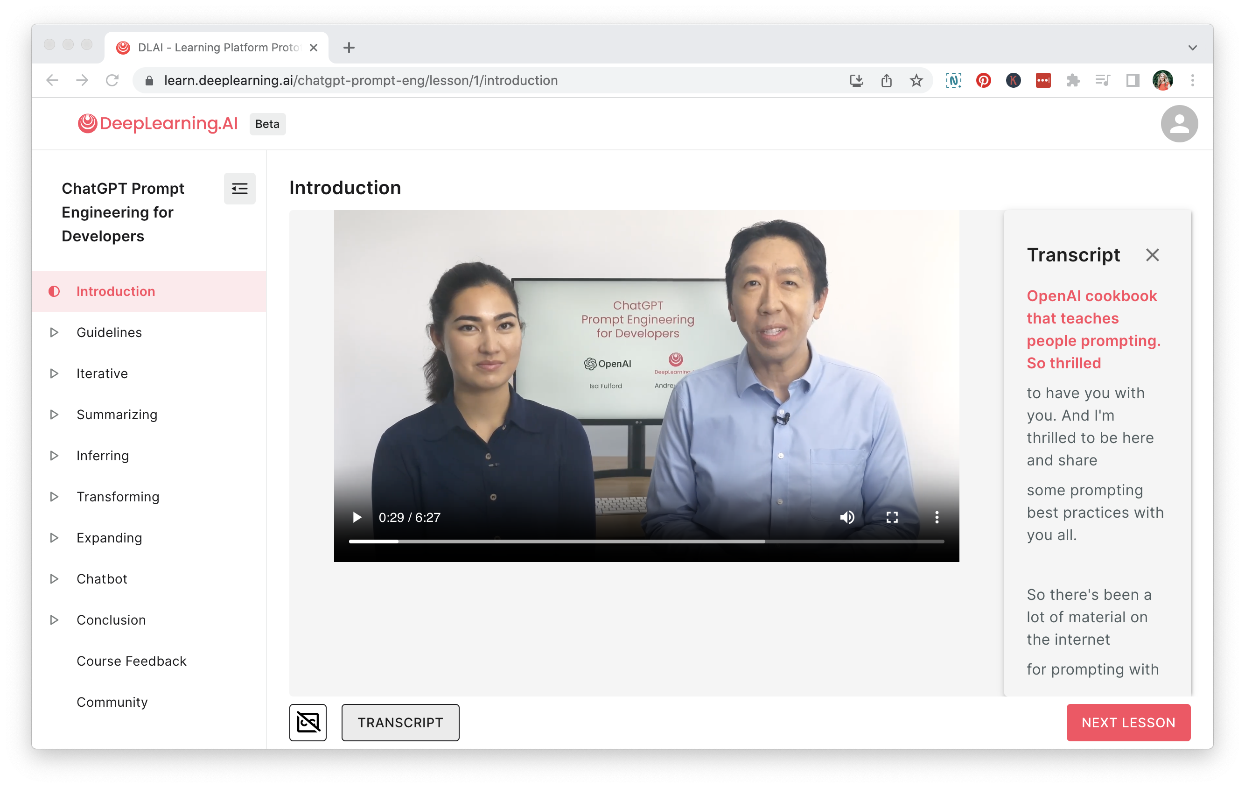Open a new browser tab
The height and width of the screenshot is (788, 1245).
[x=349, y=48]
